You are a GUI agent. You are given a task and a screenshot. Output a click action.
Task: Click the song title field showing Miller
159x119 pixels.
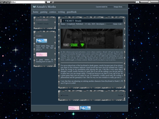(x=28, y=2)
